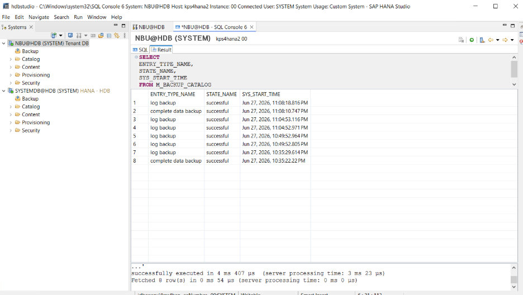The height and width of the screenshot is (295, 523).
Task: Click the choose connection icon in console toolbar
Action: (482, 40)
